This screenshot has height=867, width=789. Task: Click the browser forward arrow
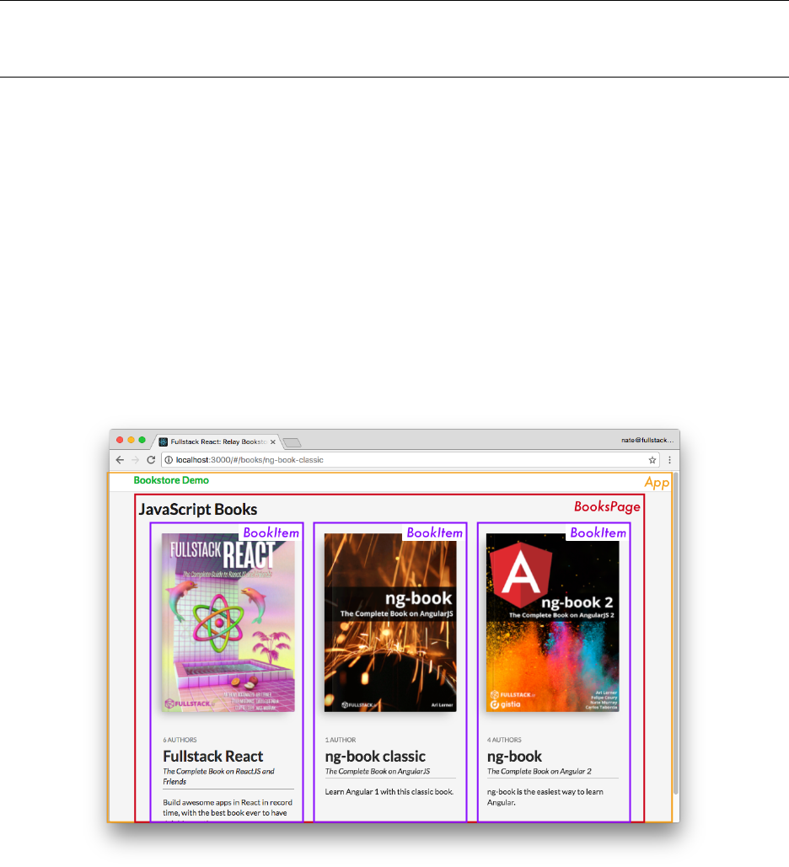click(x=135, y=460)
